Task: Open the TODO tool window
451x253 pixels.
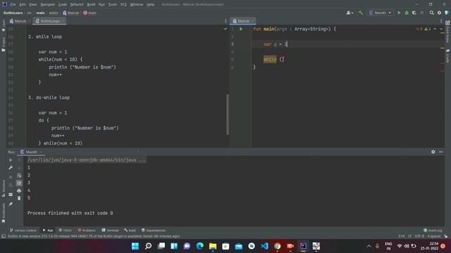Action: click(x=65, y=231)
